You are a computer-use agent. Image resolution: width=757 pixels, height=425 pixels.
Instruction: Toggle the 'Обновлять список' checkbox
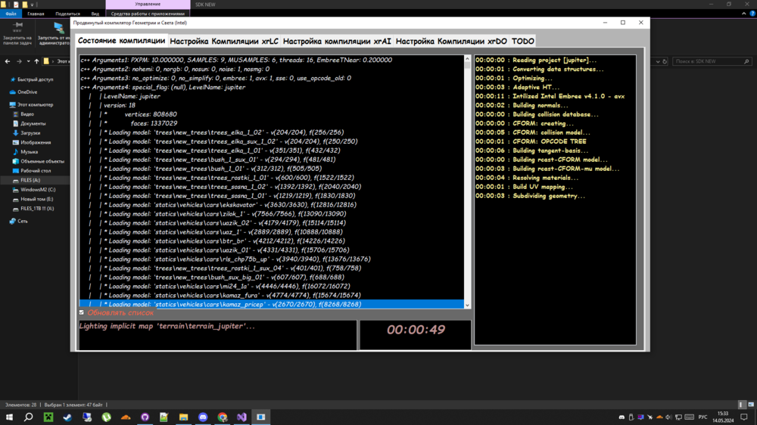point(82,312)
